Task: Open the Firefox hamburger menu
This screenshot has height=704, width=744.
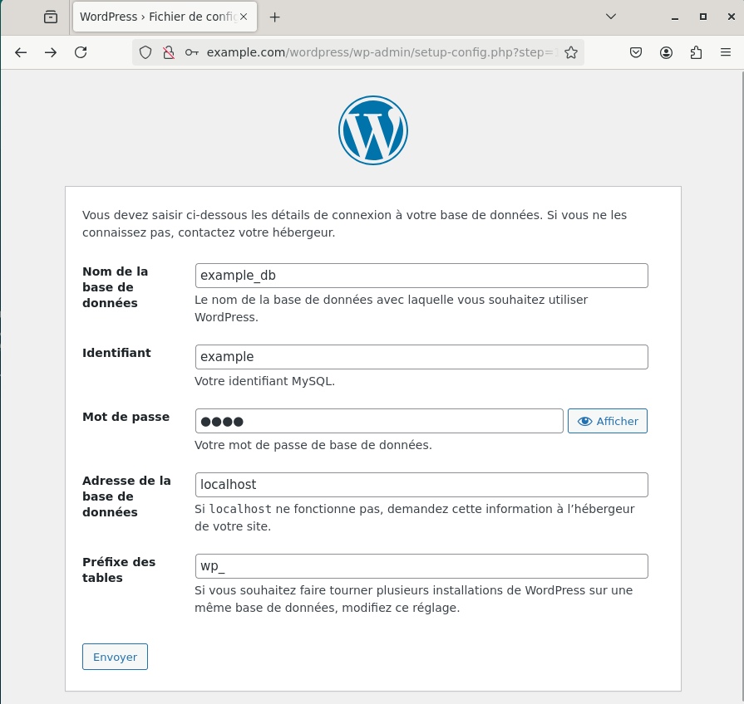Action: click(x=726, y=52)
